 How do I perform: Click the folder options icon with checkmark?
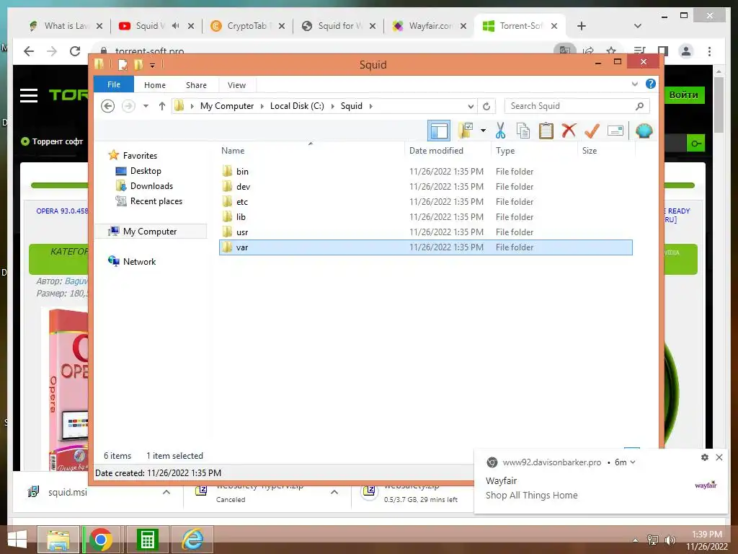pos(465,131)
